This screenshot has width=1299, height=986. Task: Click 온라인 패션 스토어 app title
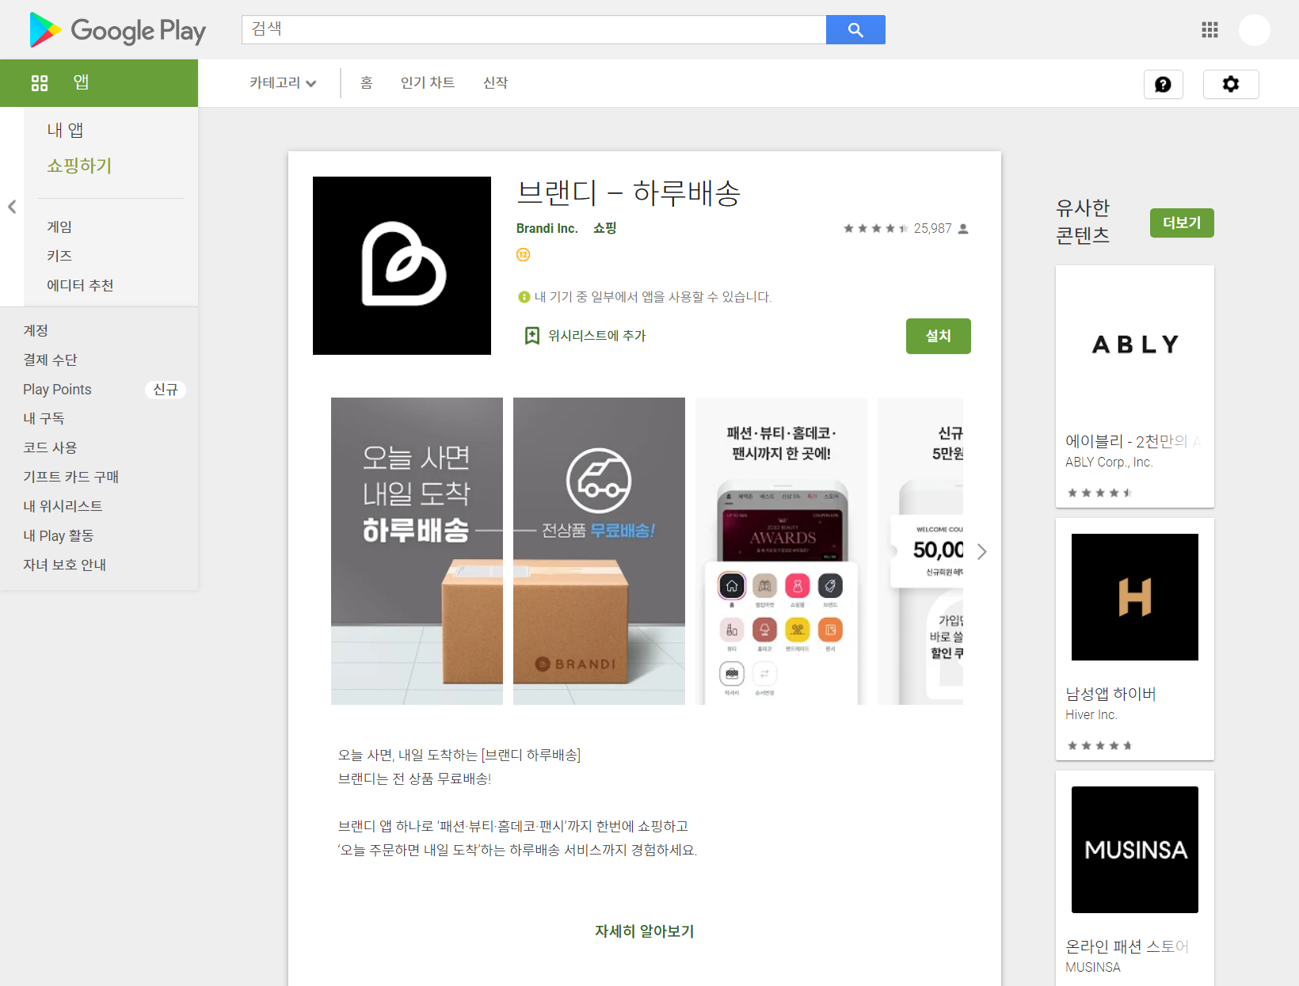tap(1127, 946)
